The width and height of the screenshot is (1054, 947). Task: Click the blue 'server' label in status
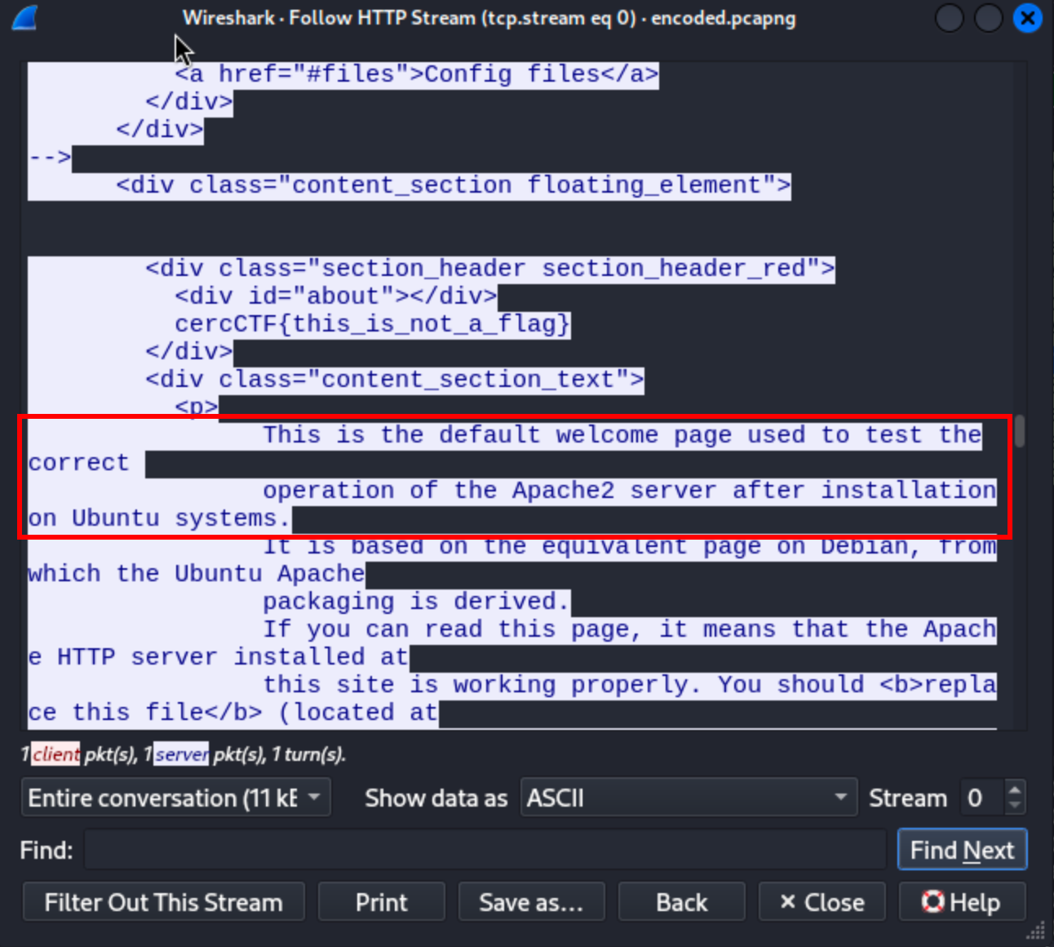tap(181, 754)
